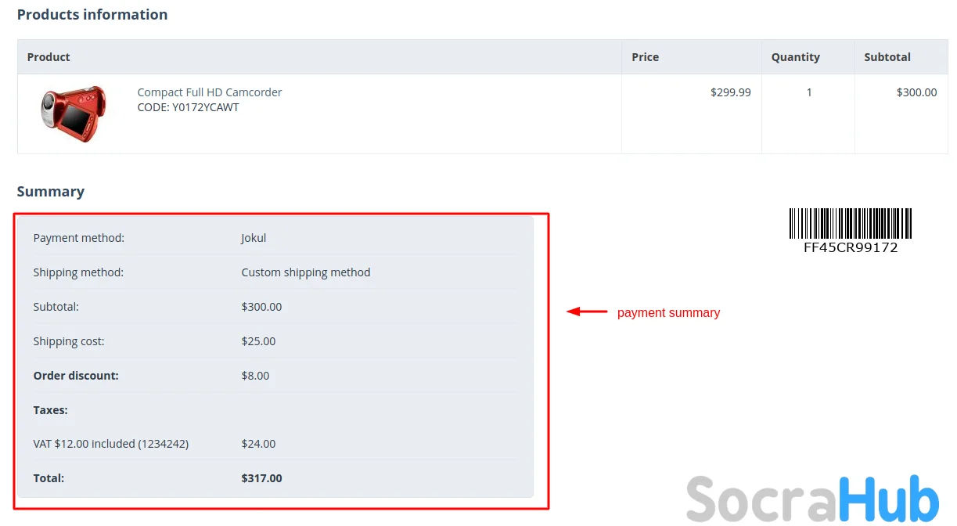
Task: Click the $299.99 product price
Action: [x=730, y=92]
